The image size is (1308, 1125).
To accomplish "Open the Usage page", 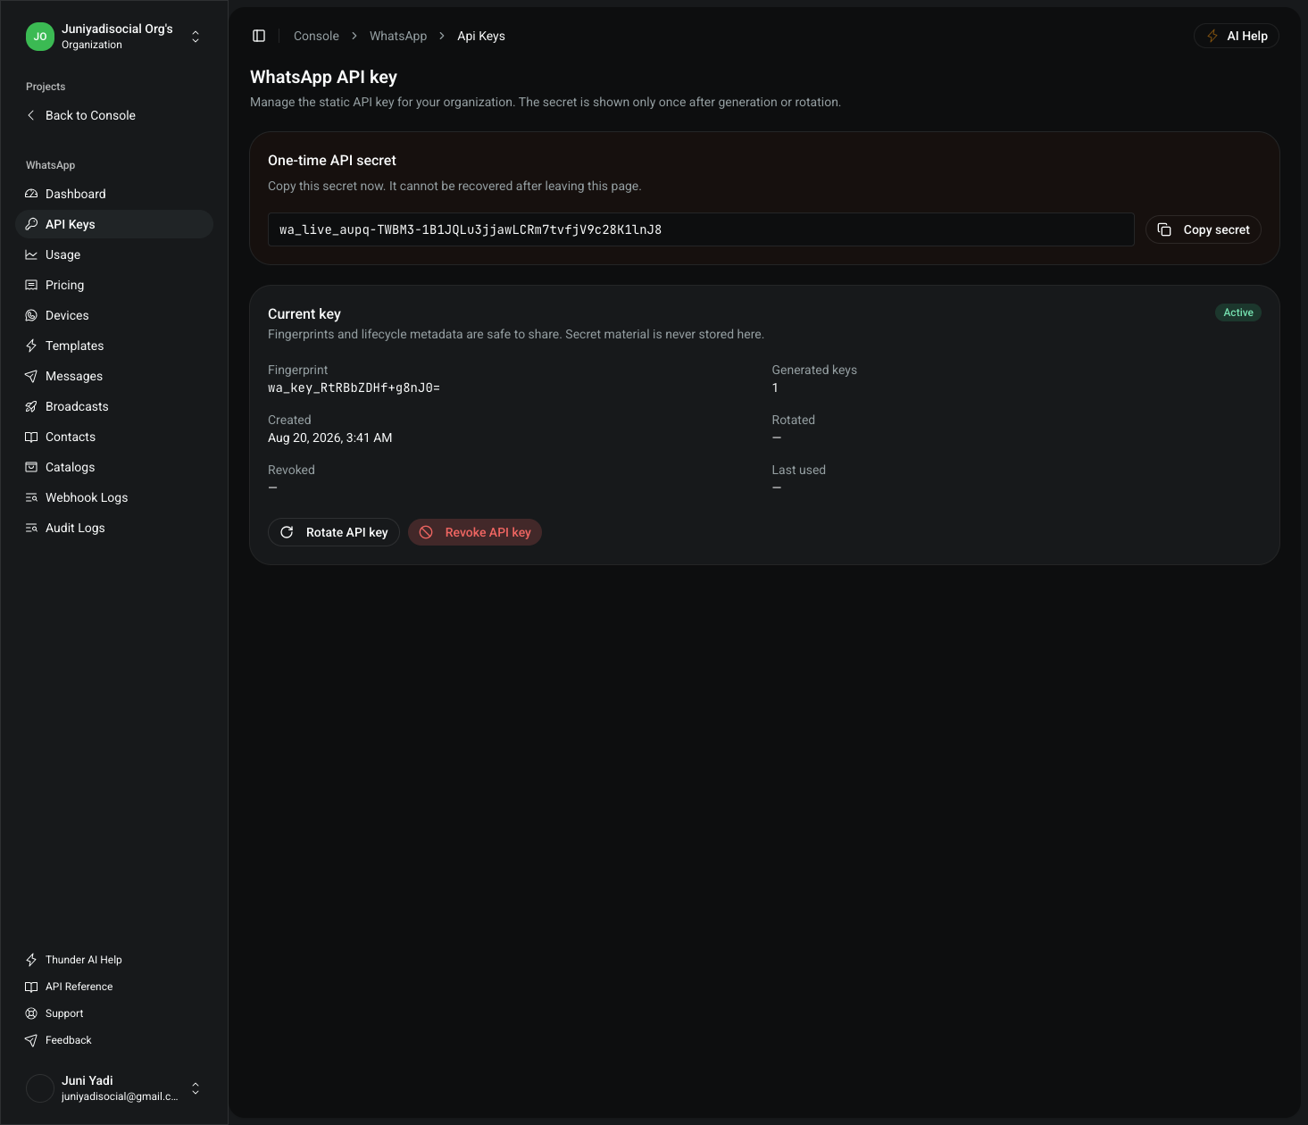I will 114,254.
